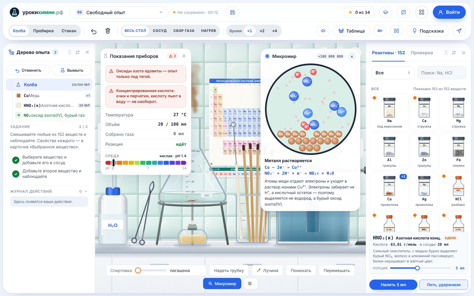Select Колба row in experiment tree
Image resolution: width=474 pixels, height=296 pixels.
(49, 85)
